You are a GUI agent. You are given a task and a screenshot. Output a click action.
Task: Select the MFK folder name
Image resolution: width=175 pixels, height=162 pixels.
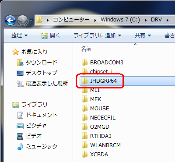95,99
